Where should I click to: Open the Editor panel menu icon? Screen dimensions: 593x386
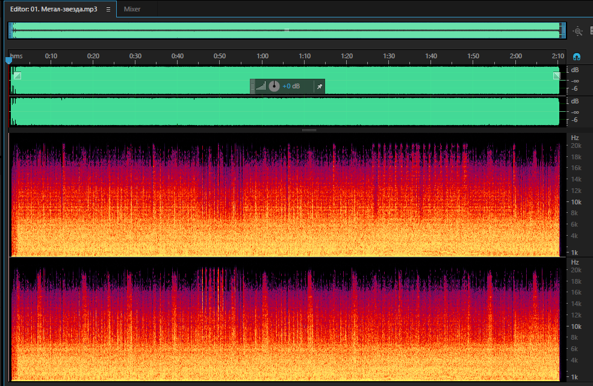point(108,10)
